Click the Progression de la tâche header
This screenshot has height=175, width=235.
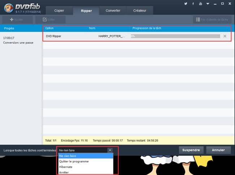click(x=147, y=28)
